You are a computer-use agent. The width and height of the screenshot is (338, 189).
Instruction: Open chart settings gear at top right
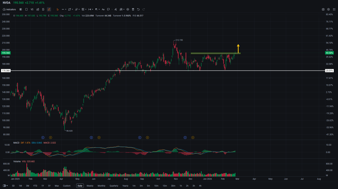click(x=328, y=10)
